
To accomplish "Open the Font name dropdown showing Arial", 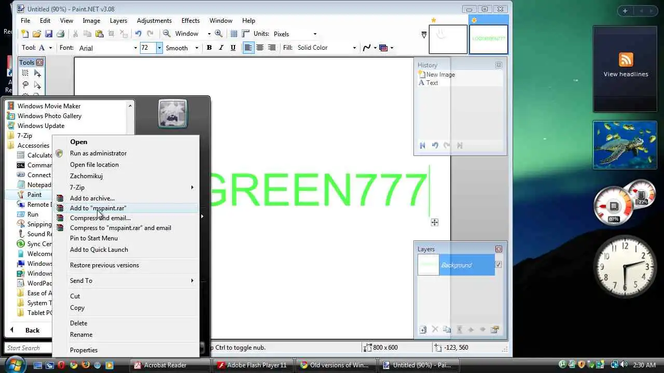I will [108, 48].
